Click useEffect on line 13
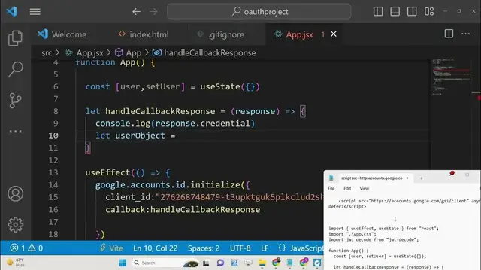The image size is (481, 270). click(x=107, y=172)
